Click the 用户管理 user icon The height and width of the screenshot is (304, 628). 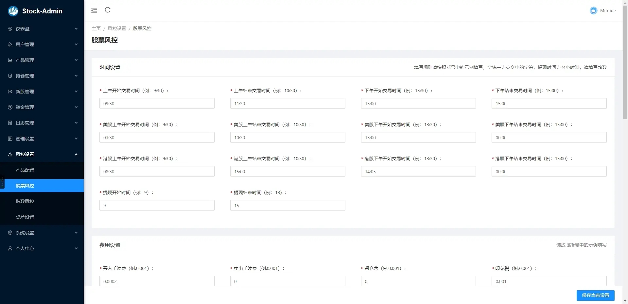tap(10, 44)
